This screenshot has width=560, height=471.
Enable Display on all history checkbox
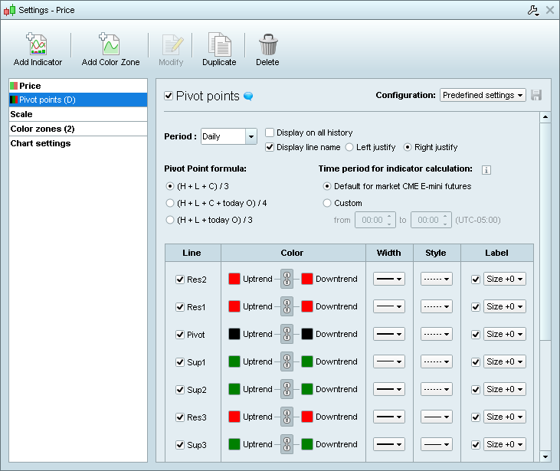(270, 132)
